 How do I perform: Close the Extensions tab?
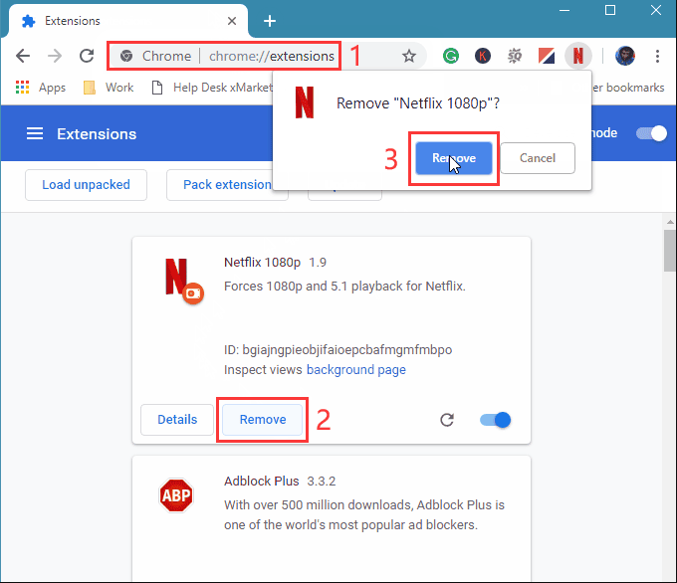pyautogui.click(x=232, y=21)
